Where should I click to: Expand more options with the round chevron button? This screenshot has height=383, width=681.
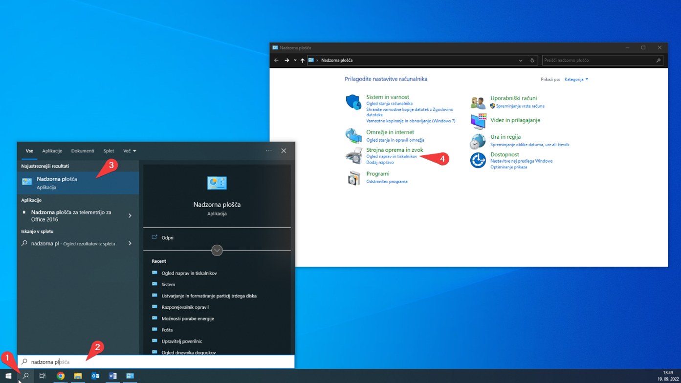click(217, 250)
